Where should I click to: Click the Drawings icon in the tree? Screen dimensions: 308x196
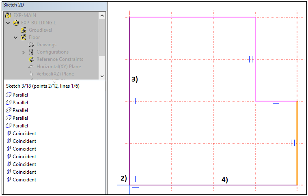[31, 45]
